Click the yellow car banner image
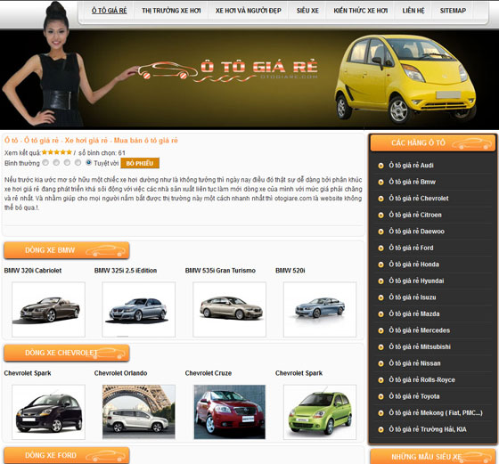 (405, 79)
